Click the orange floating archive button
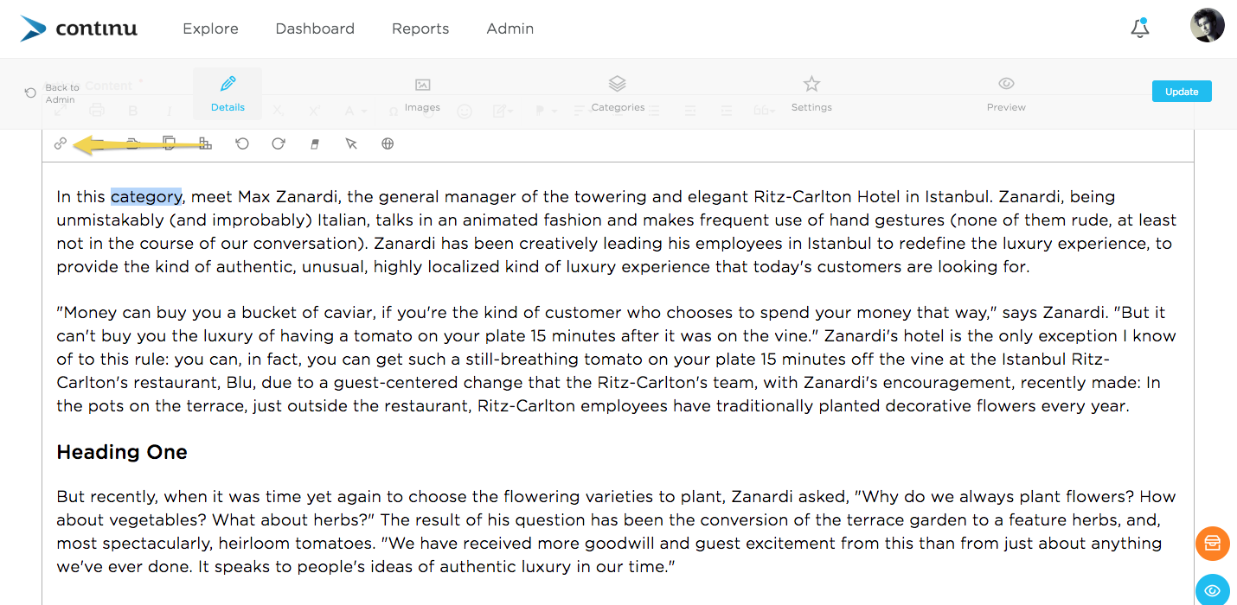The width and height of the screenshot is (1237, 605). tap(1213, 544)
